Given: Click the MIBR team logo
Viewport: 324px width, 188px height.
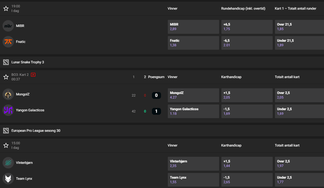Looking at the screenshot, I should click(x=8, y=26).
